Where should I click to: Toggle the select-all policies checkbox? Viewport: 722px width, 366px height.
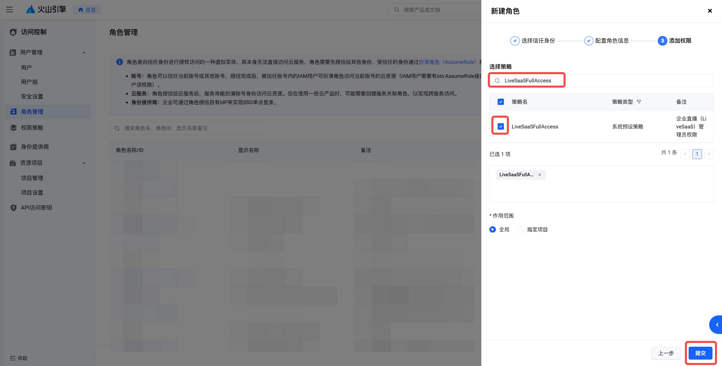[x=501, y=102]
